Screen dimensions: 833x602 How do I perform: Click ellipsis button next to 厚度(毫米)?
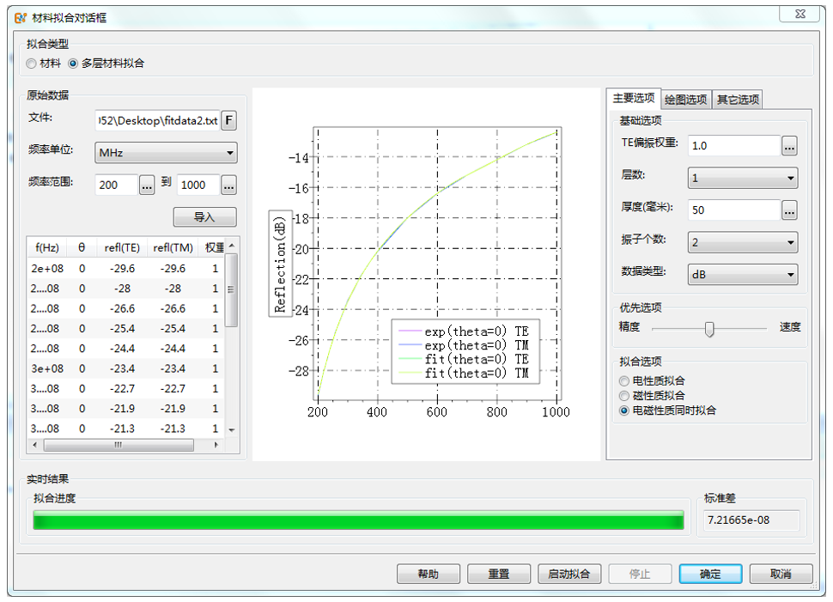789,210
